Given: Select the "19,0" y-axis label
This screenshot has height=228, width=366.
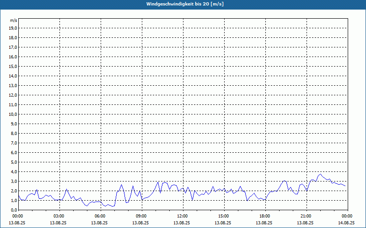Looking at the screenshot, I should coord(13,28).
